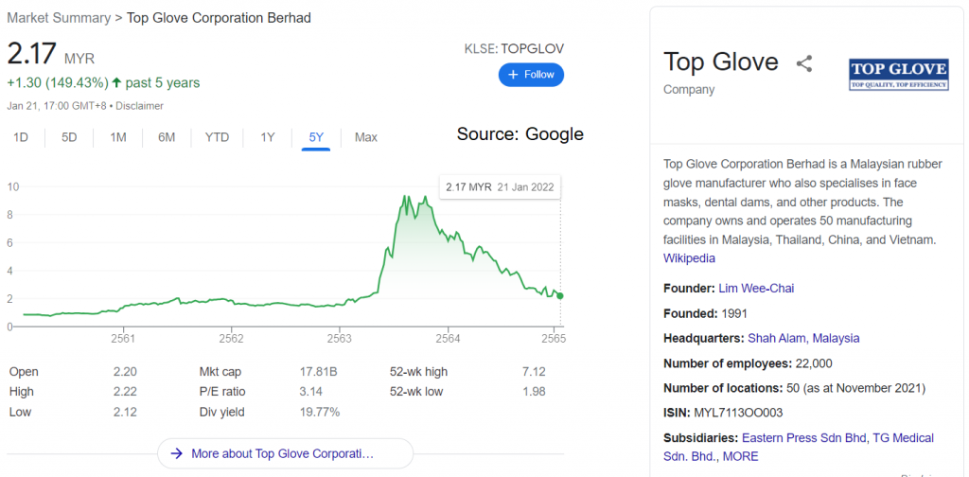Switch chart to YTD range
The width and height of the screenshot is (969, 477).
[x=217, y=137]
